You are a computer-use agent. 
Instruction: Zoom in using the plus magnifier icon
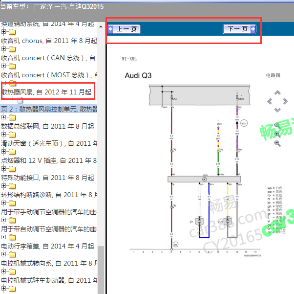[277, 135]
